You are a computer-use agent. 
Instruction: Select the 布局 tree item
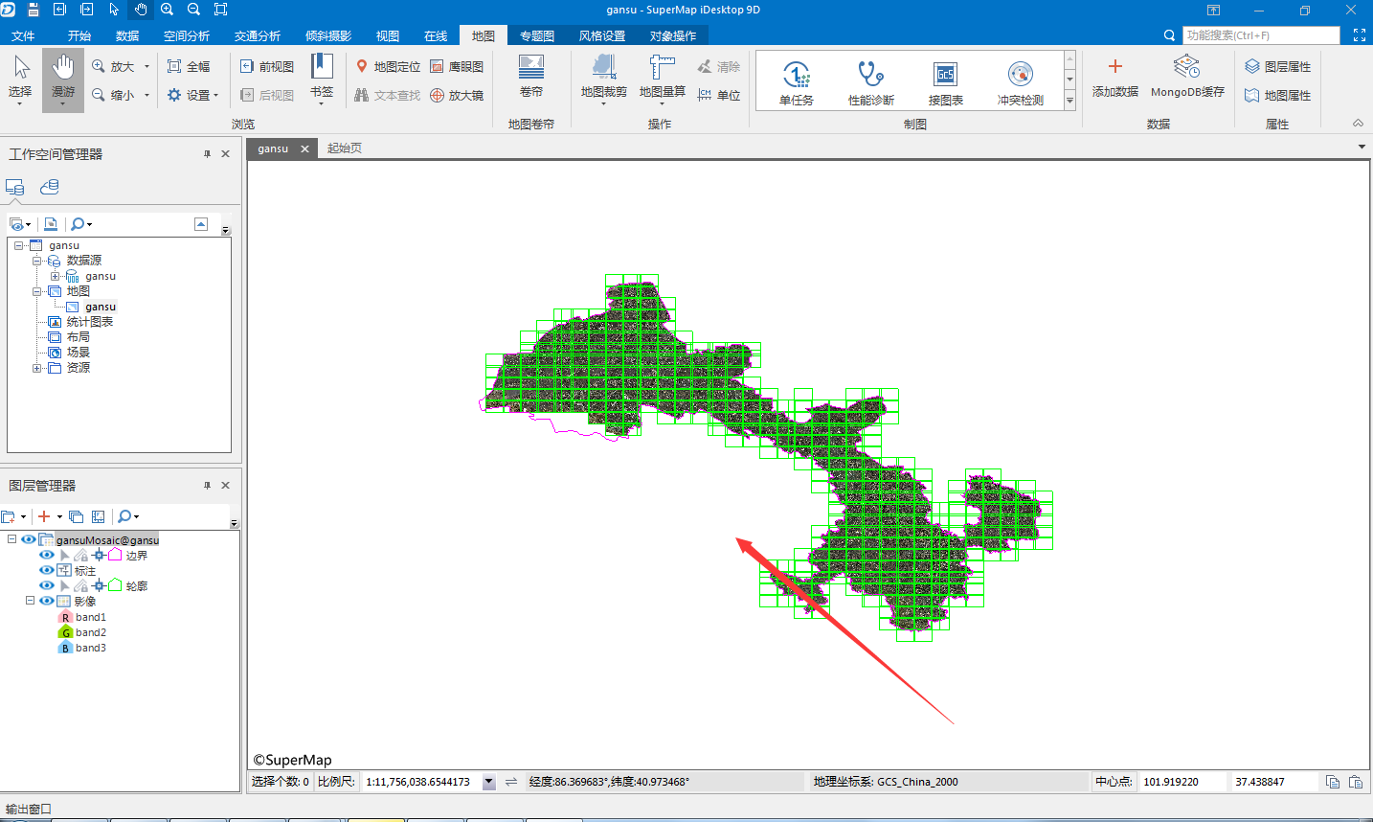79,337
